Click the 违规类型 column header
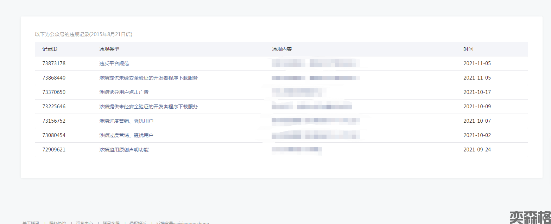The width and height of the screenshot is (551, 224). (109, 49)
